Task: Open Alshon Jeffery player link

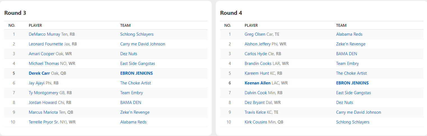Action: click(257, 44)
